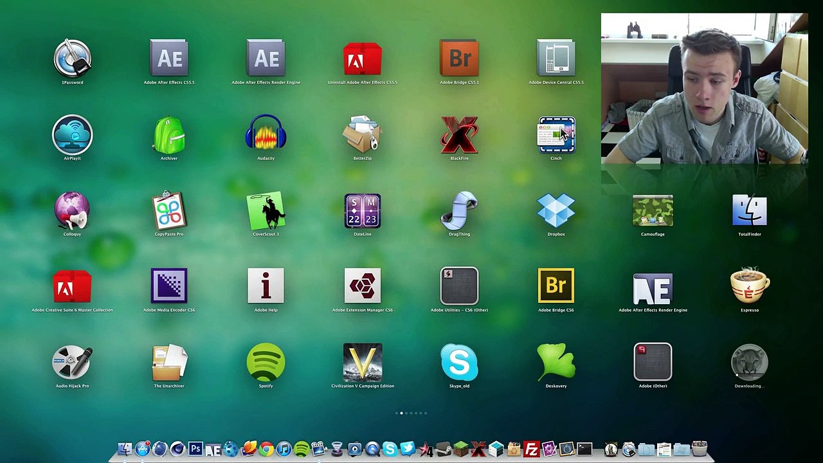The image size is (823, 463).
Task: Launch Twitter from the Dock
Action: pyautogui.click(x=408, y=449)
